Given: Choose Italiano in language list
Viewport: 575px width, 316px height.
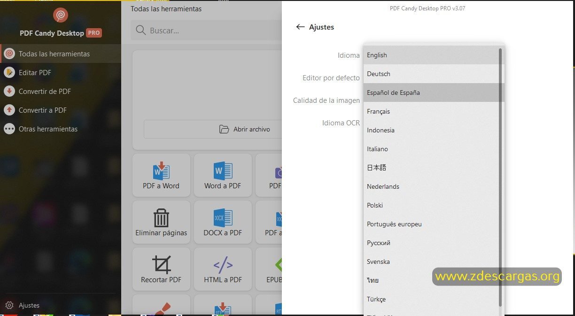Looking at the screenshot, I should (430, 149).
